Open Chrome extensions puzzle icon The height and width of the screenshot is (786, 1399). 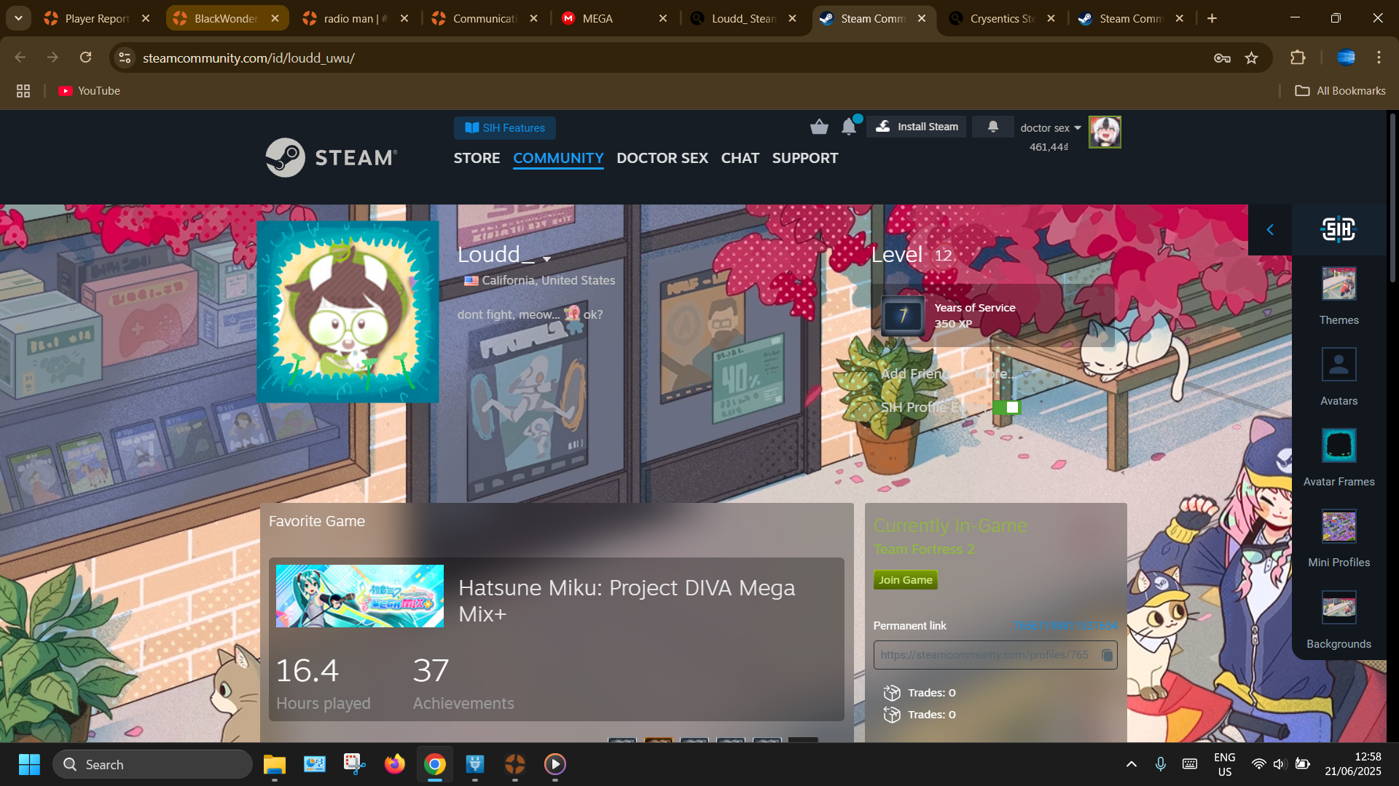[1298, 57]
